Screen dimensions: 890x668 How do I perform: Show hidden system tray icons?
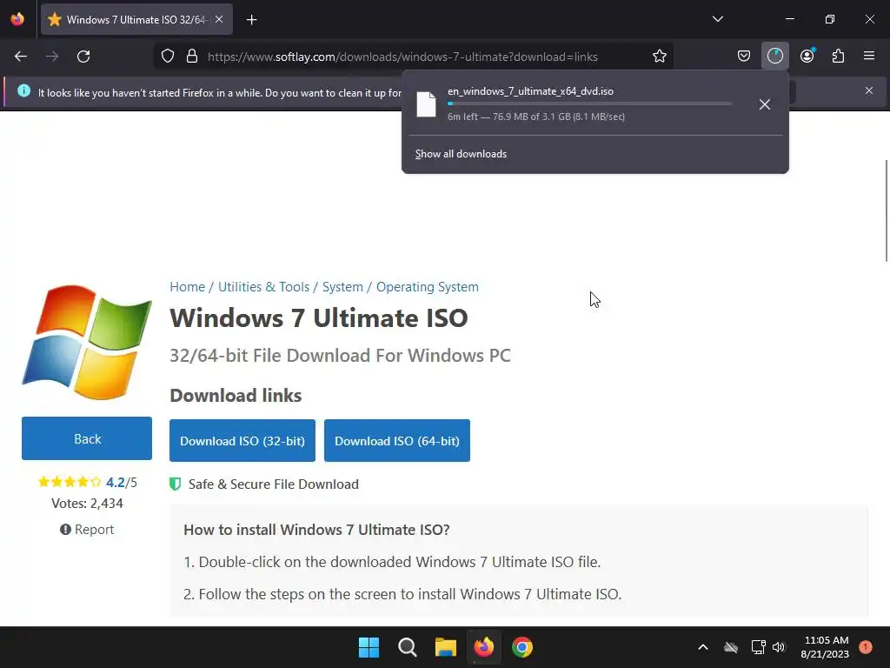point(702,647)
